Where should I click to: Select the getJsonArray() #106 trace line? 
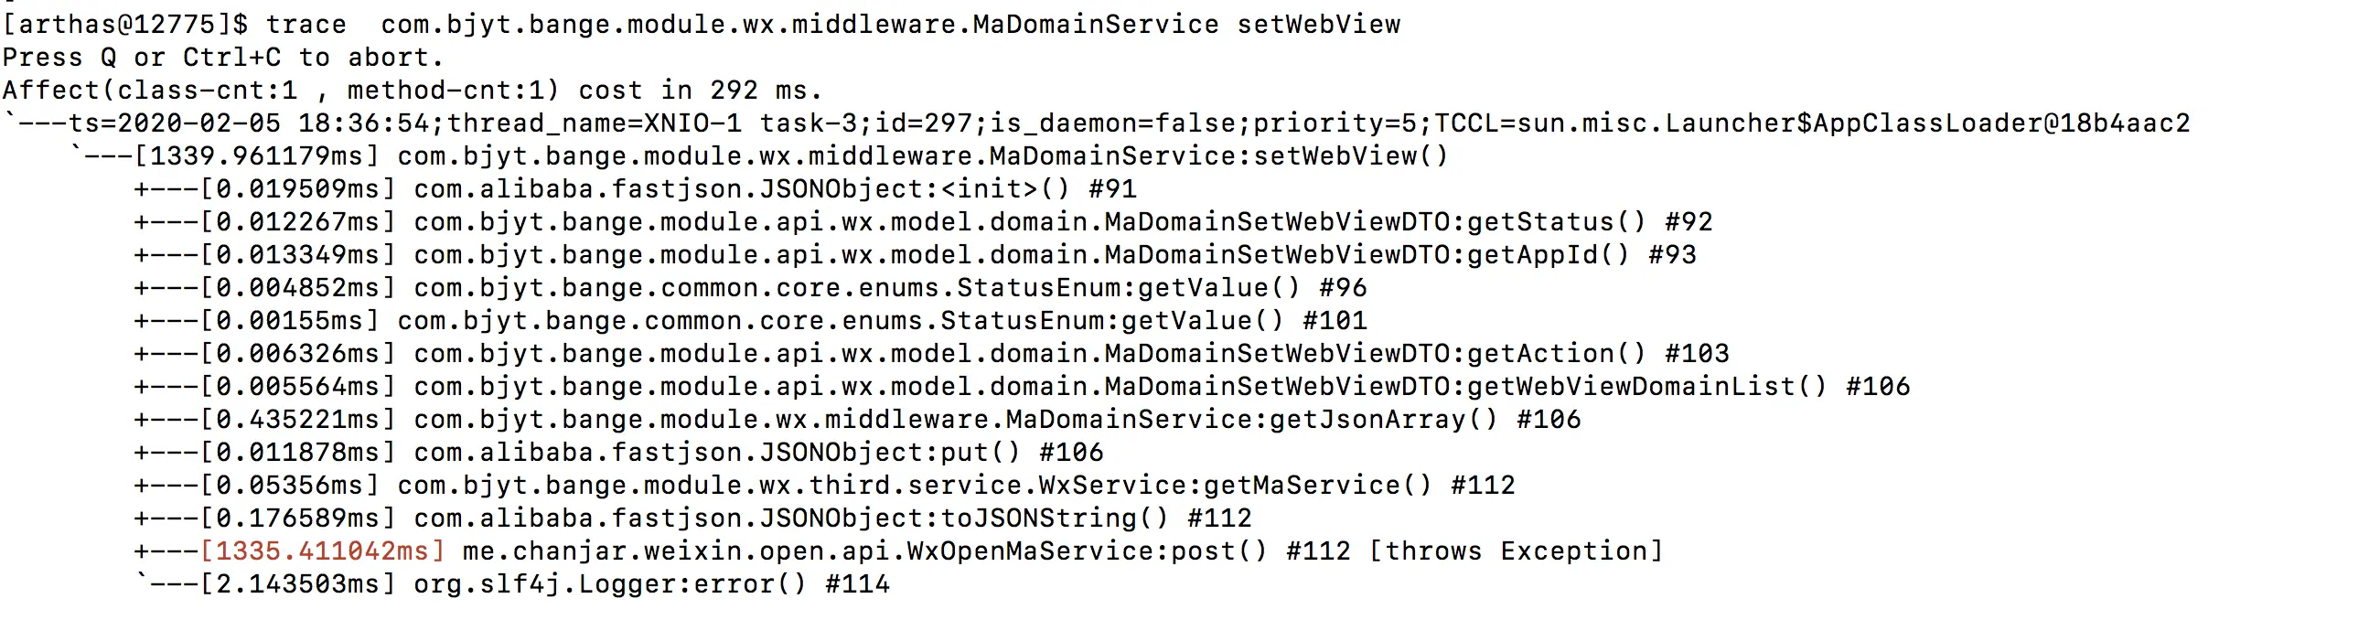pyautogui.click(x=858, y=420)
